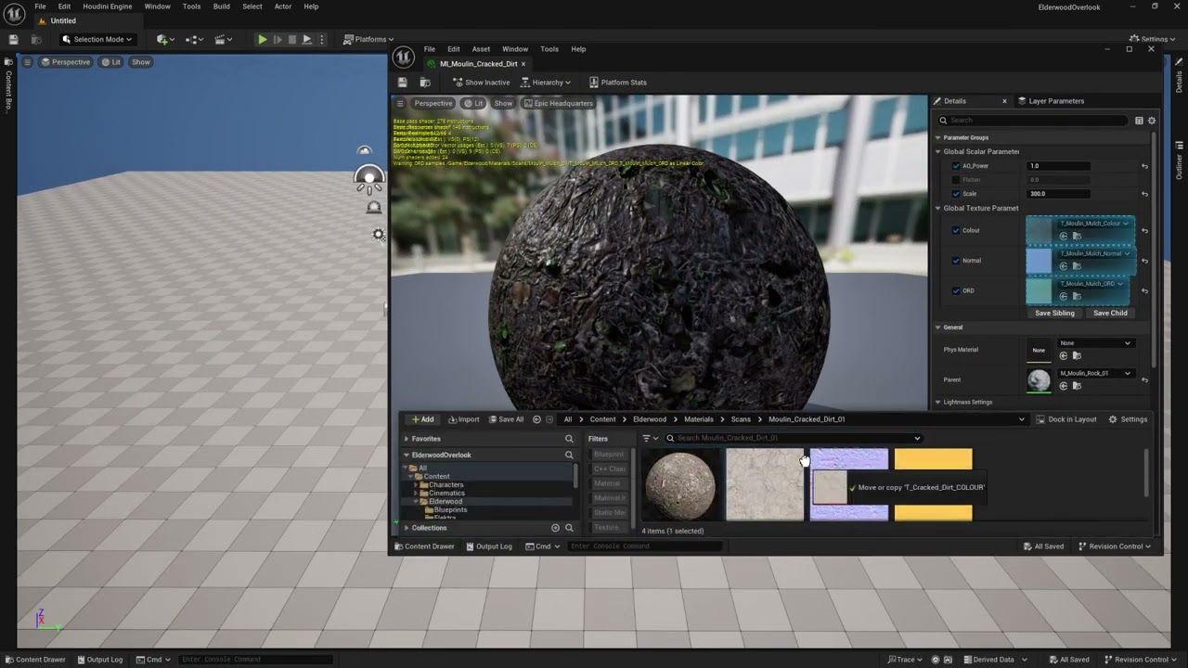Viewport: 1188px width, 668px height.
Task: Toggle Show Inactive in the material editor toolbar
Action: [481, 83]
